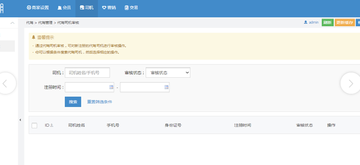The image size is (360, 165).
Task: Click the start 注册时间 date field
Action: point(89,87)
